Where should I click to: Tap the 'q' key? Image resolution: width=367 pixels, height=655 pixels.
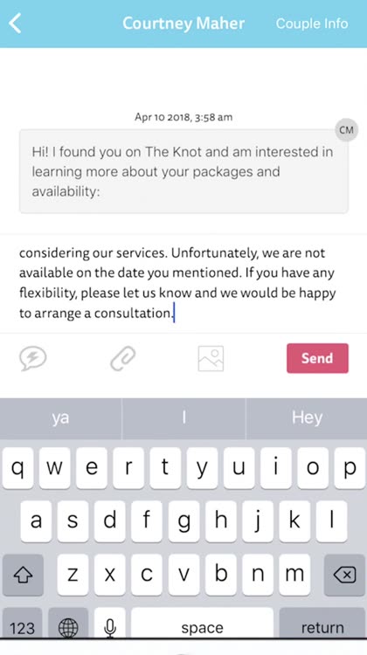coord(17,468)
